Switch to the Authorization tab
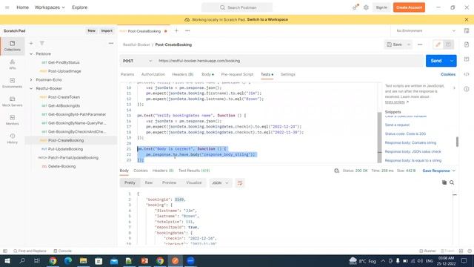The width and height of the screenshot is (474, 267). [153, 74]
